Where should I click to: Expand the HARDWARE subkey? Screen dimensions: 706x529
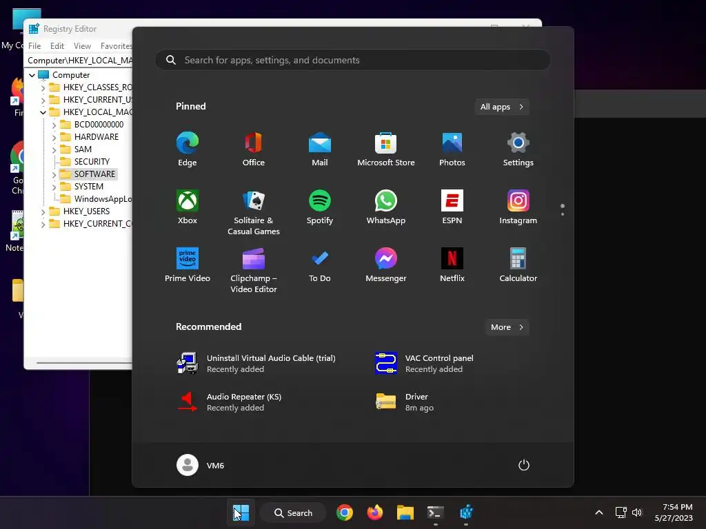coord(54,137)
